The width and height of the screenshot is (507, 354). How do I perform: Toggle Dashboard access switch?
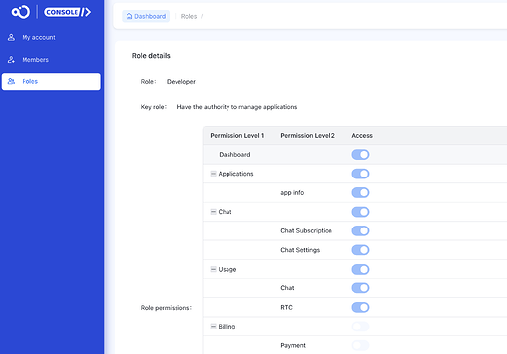pos(360,155)
